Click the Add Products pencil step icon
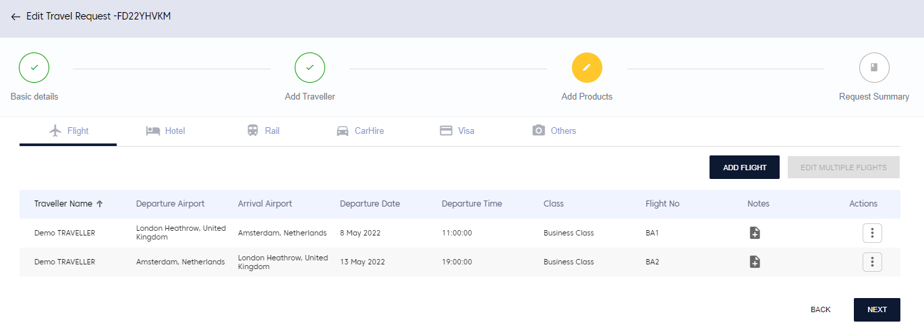 pos(587,67)
